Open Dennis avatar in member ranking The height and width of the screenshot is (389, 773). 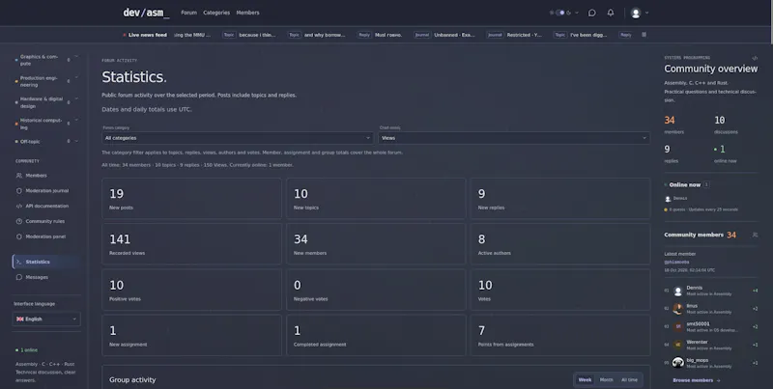click(678, 291)
